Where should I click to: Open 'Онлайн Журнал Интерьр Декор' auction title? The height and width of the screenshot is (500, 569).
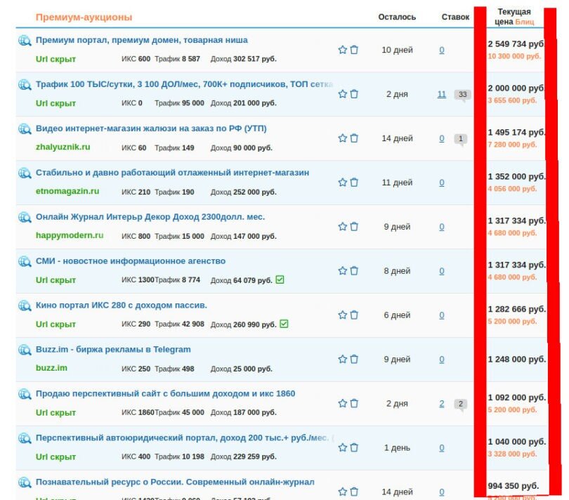[x=150, y=217]
